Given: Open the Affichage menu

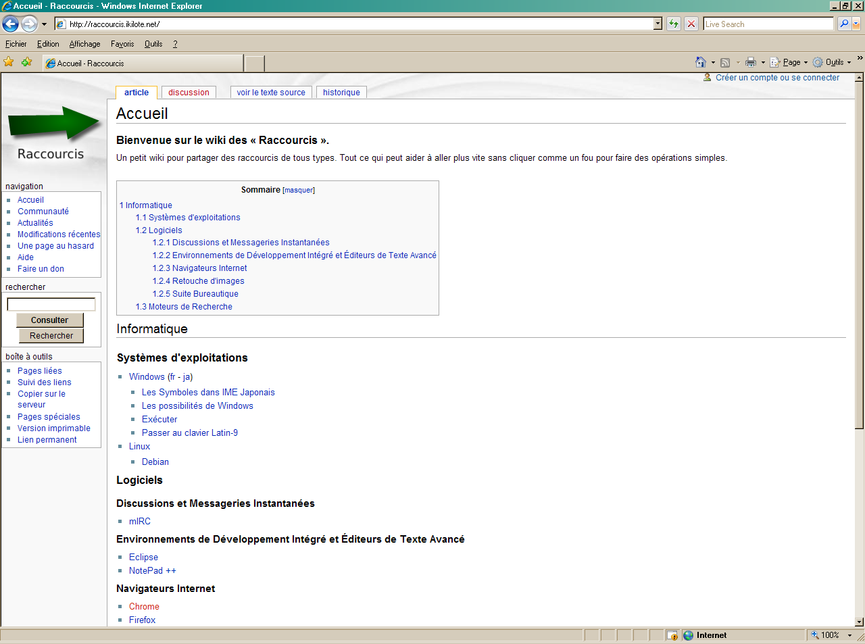Looking at the screenshot, I should (84, 44).
